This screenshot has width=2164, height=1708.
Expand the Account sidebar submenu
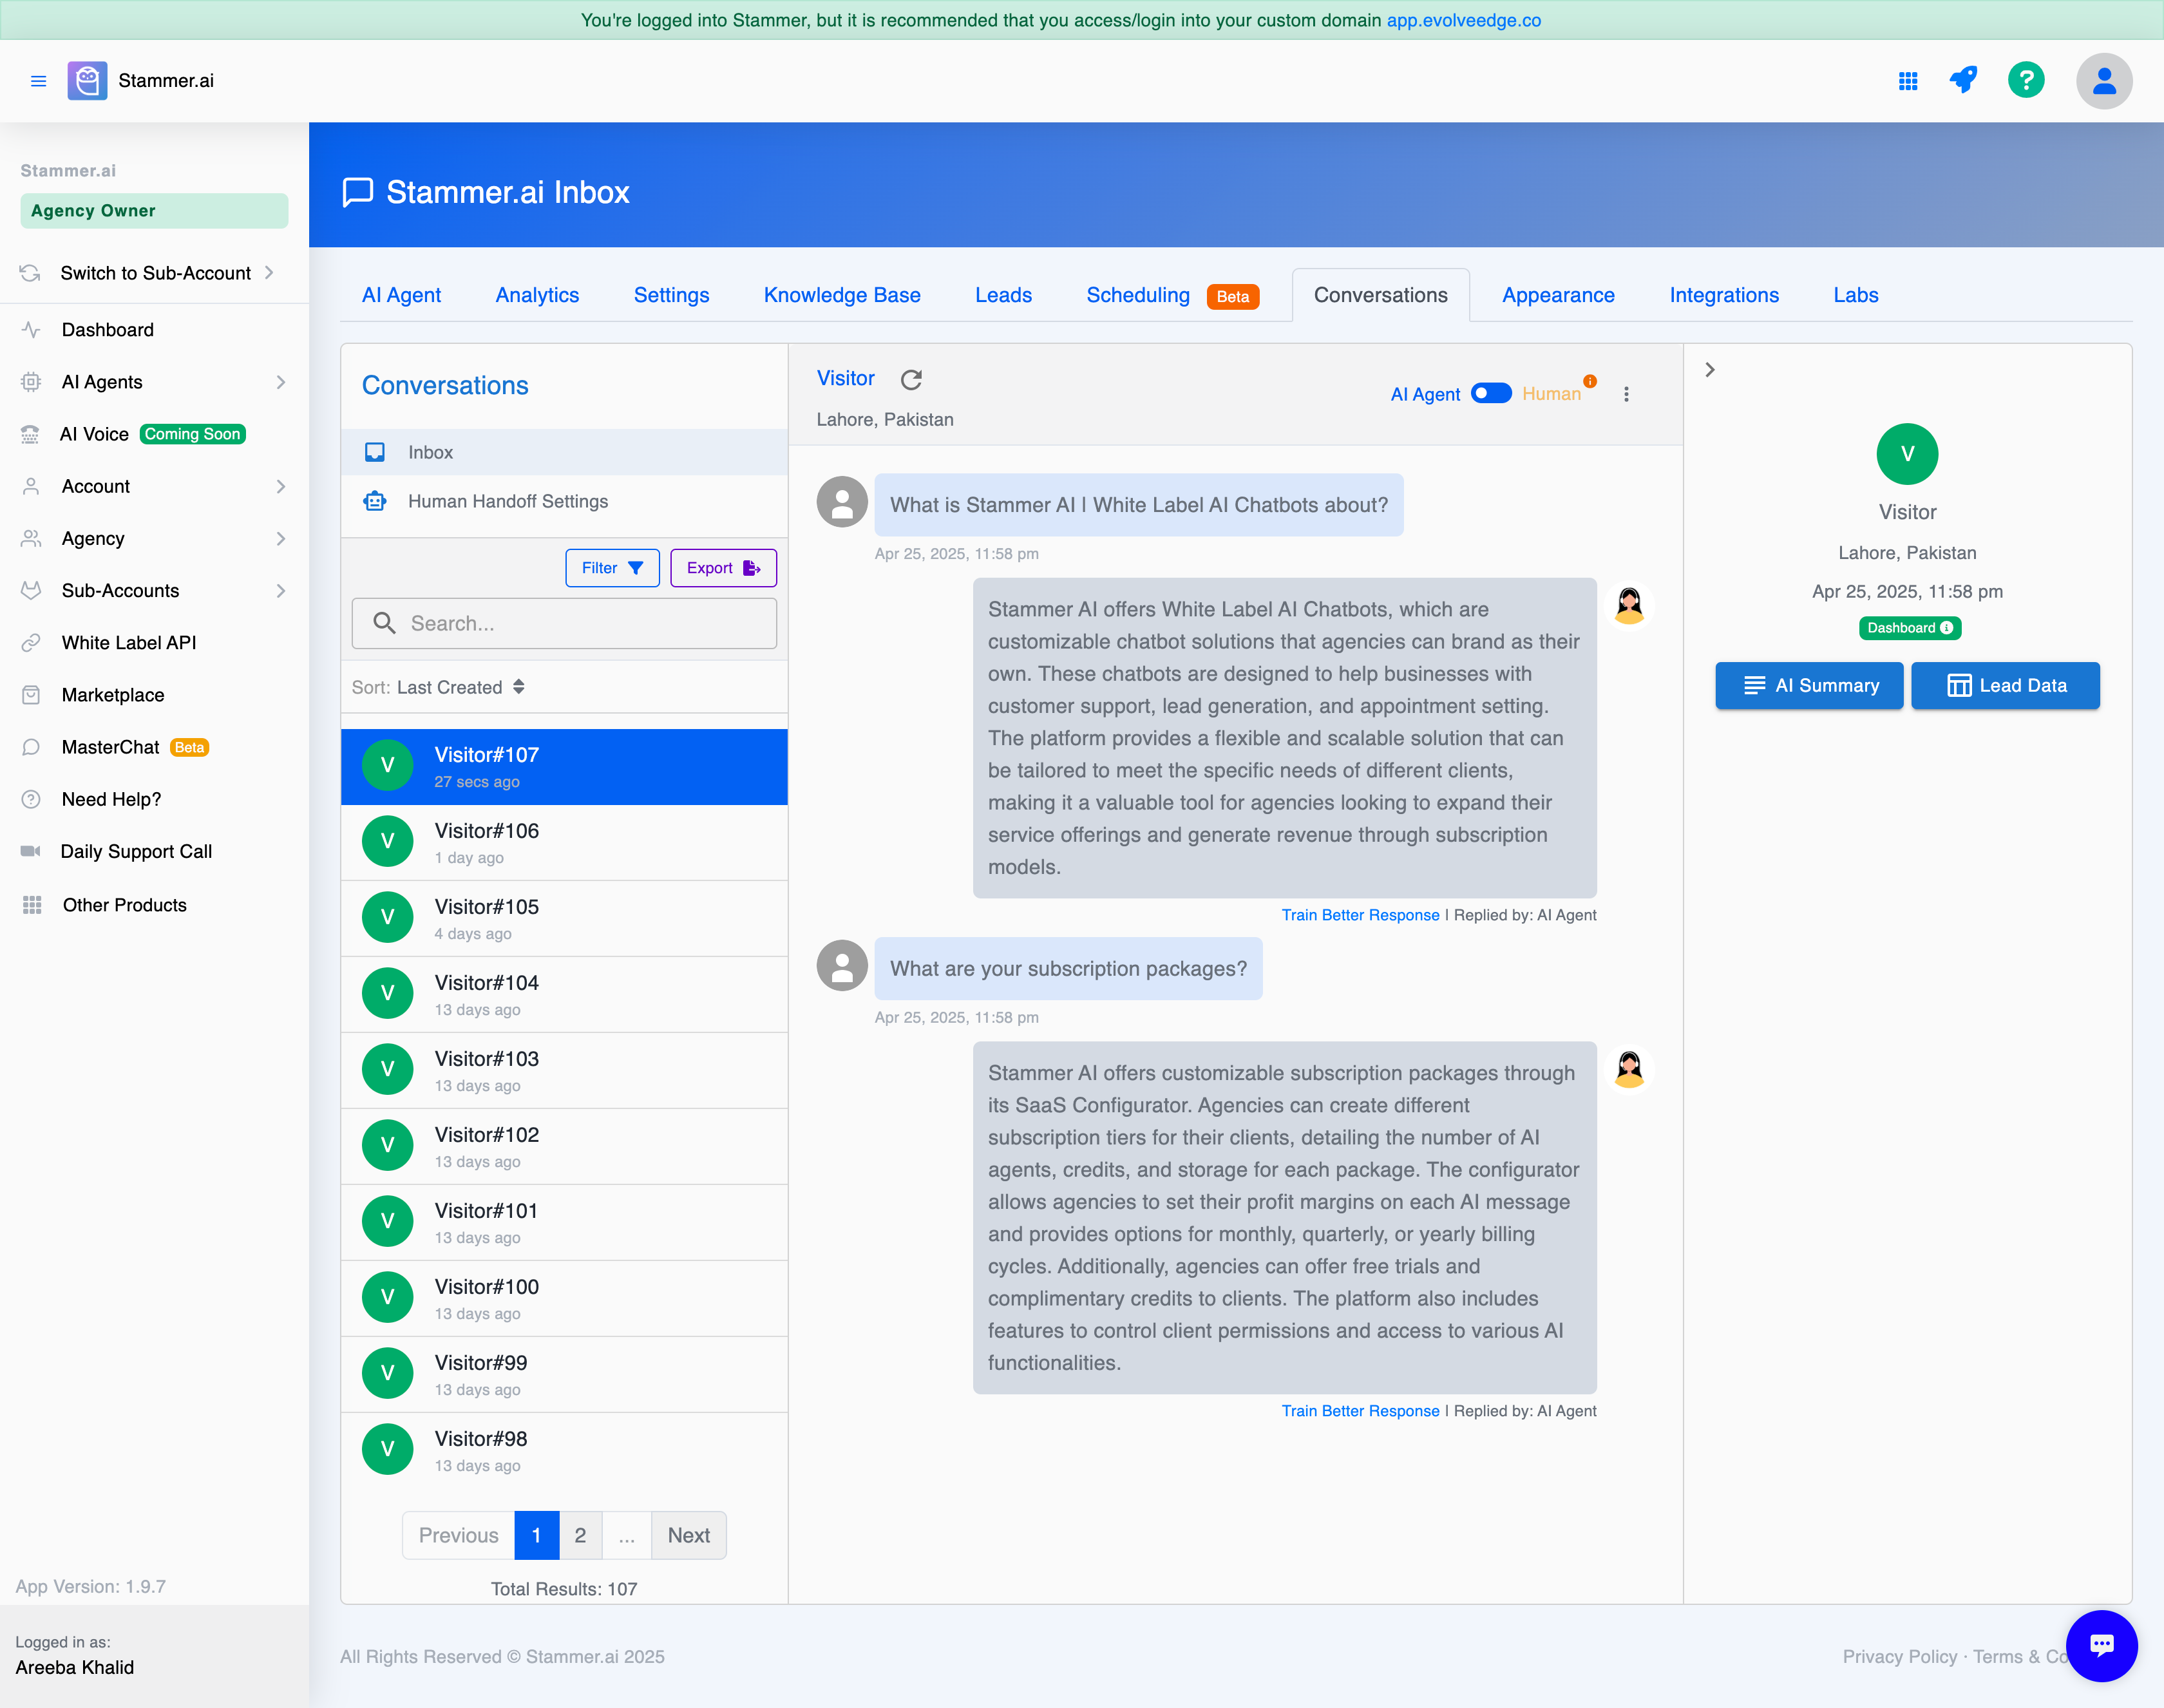(280, 486)
